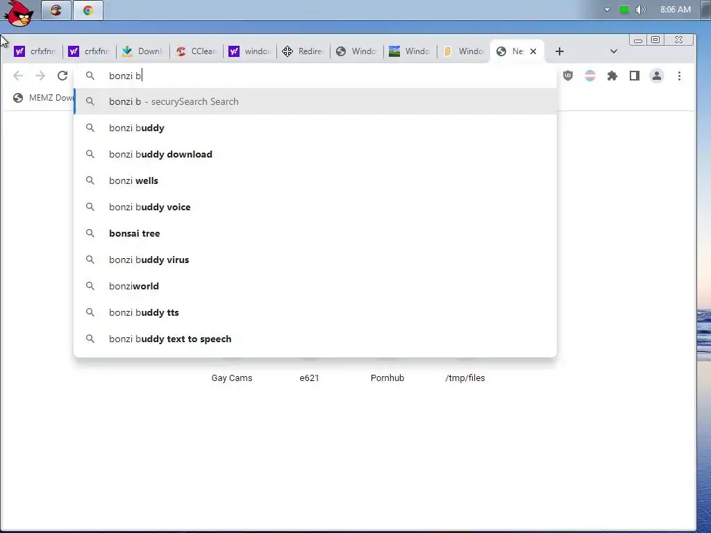Switch to the second crfxfnm Yahoo tab
The height and width of the screenshot is (533, 711).
coord(89,51)
